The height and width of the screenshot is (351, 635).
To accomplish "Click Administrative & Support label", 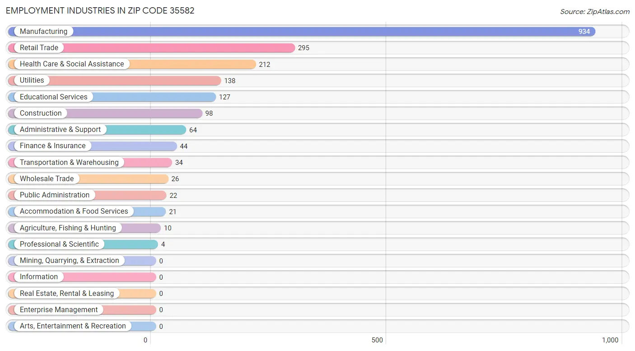I will click(x=61, y=130).
